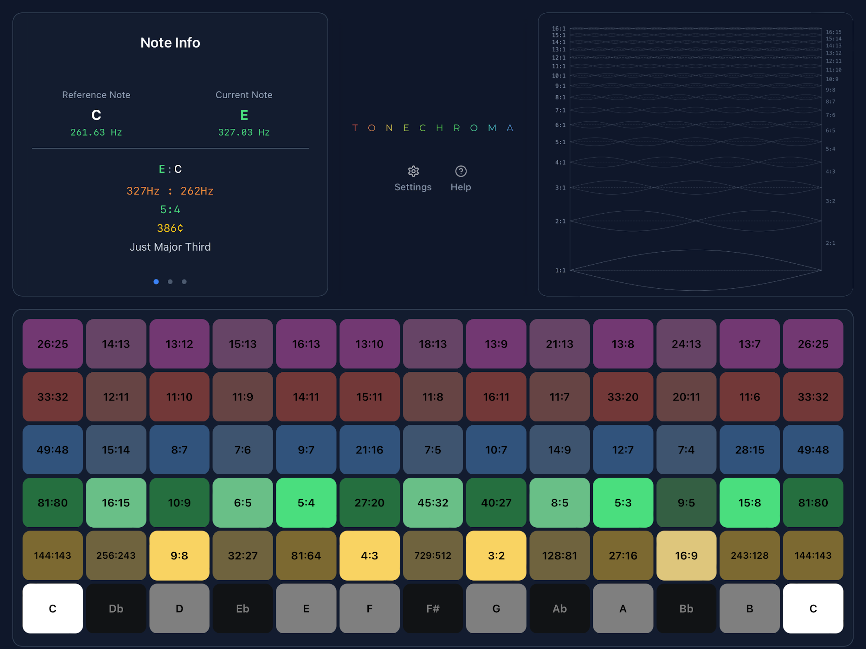Screen dimensions: 866x649
Task: Tap the 15:14 ratio pad
Action: click(116, 449)
